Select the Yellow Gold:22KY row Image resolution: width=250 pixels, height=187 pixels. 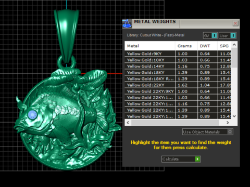click(x=178, y=85)
